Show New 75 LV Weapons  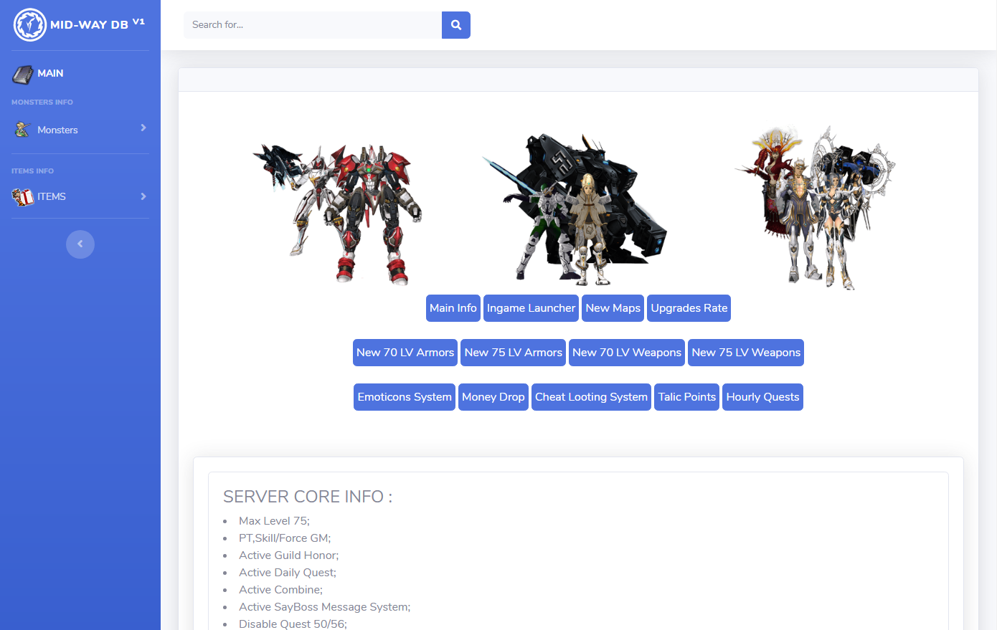click(746, 353)
